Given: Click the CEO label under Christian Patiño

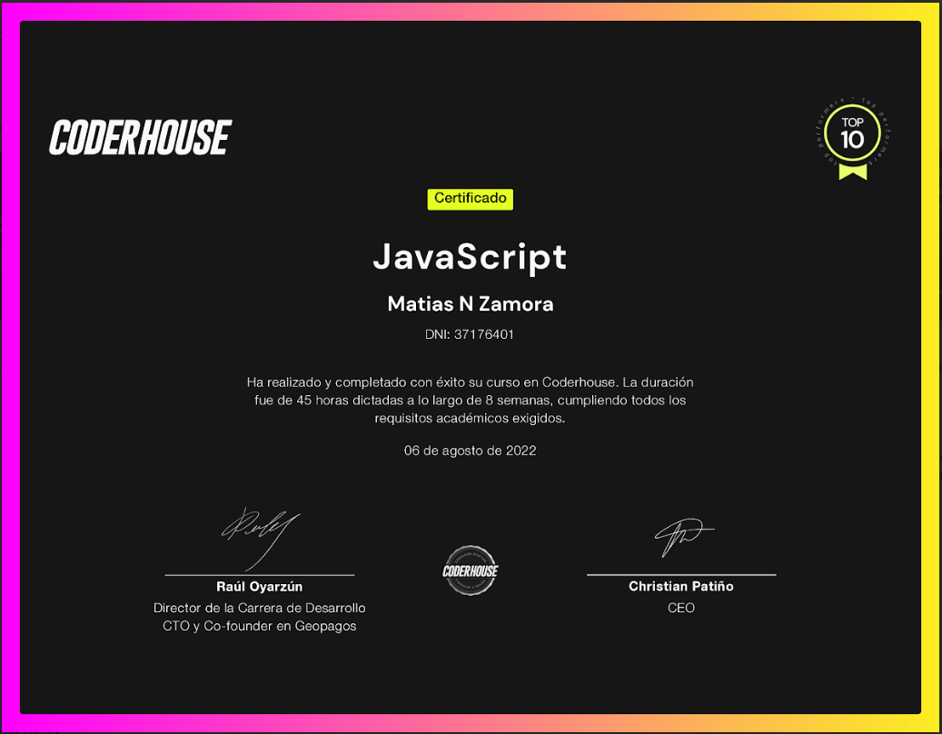Looking at the screenshot, I should [x=680, y=607].
